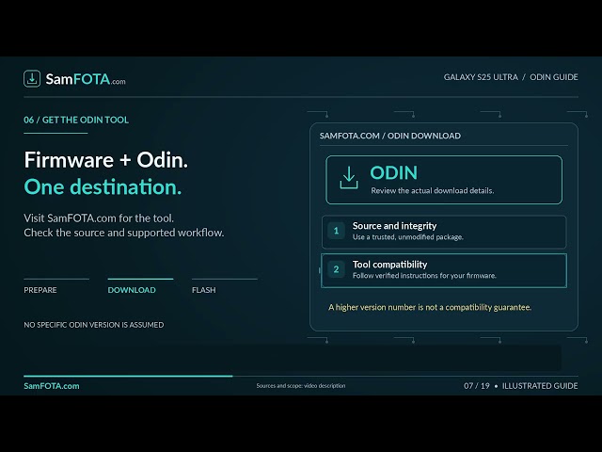602x452 pixels.
Task: Click the SamFOTA download logo icon
Action: pos(32,79)
